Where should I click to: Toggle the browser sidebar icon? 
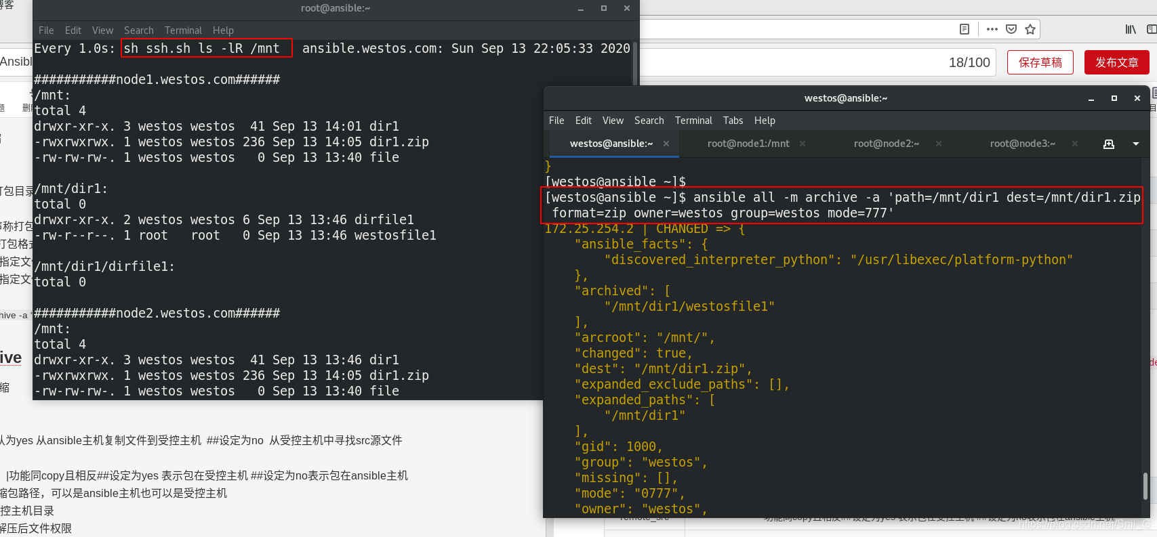(x=1151, y=29)
